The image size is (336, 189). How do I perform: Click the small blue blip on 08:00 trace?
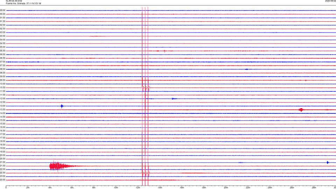247,69
